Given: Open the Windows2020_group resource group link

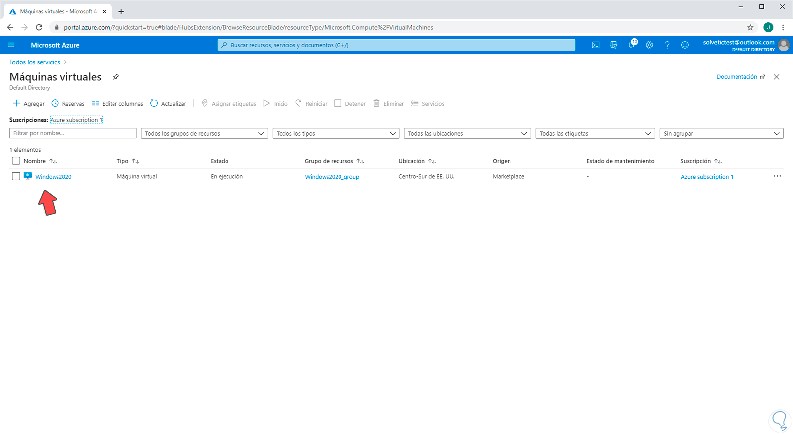Looking at the screenshot, I should [x=332, y=177].
